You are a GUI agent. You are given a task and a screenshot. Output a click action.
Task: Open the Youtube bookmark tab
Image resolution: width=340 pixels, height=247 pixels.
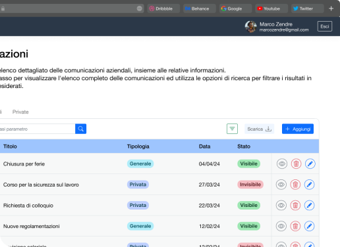[x=271, y=9]
